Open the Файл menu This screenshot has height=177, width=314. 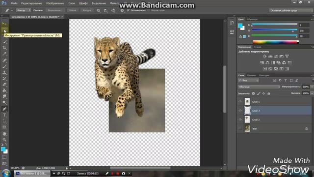[x=14, y=3]
